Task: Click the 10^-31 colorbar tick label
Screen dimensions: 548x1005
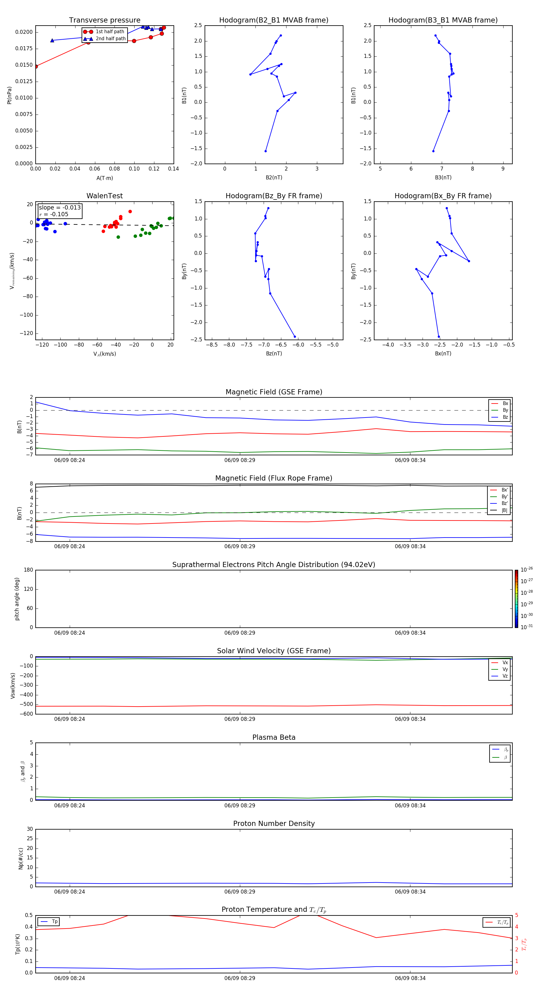Action: [527, 627]
